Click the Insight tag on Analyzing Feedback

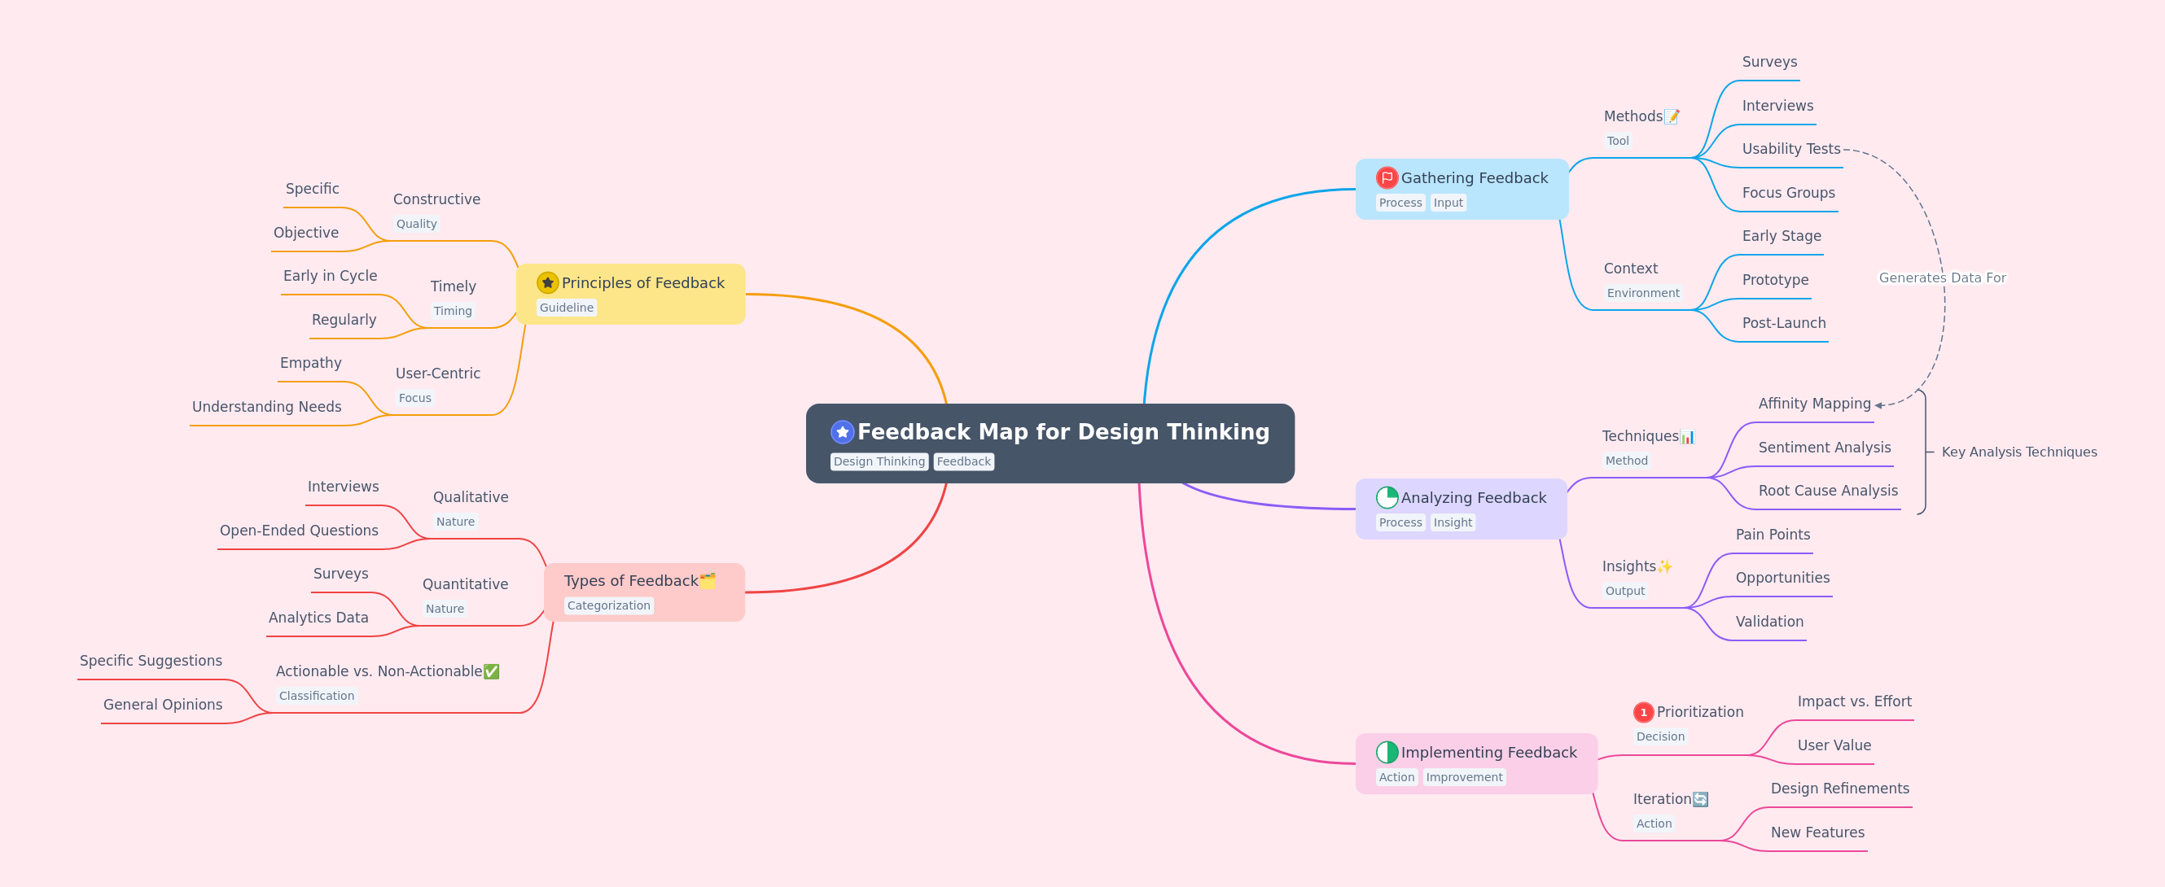coord(1453,523)
